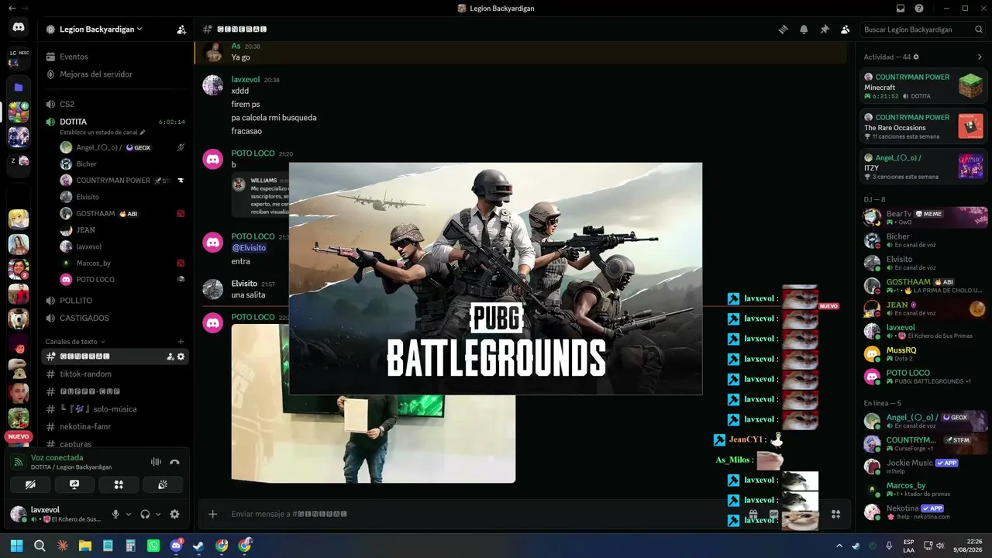Open notification settings bell icon
This screenshot has height=558, width=992.
click(x=804, y=29)
